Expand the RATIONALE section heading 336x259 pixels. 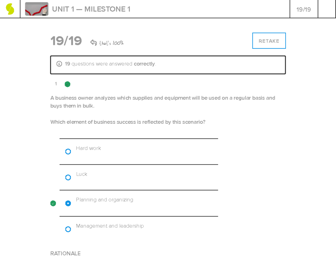coord(66,253)
